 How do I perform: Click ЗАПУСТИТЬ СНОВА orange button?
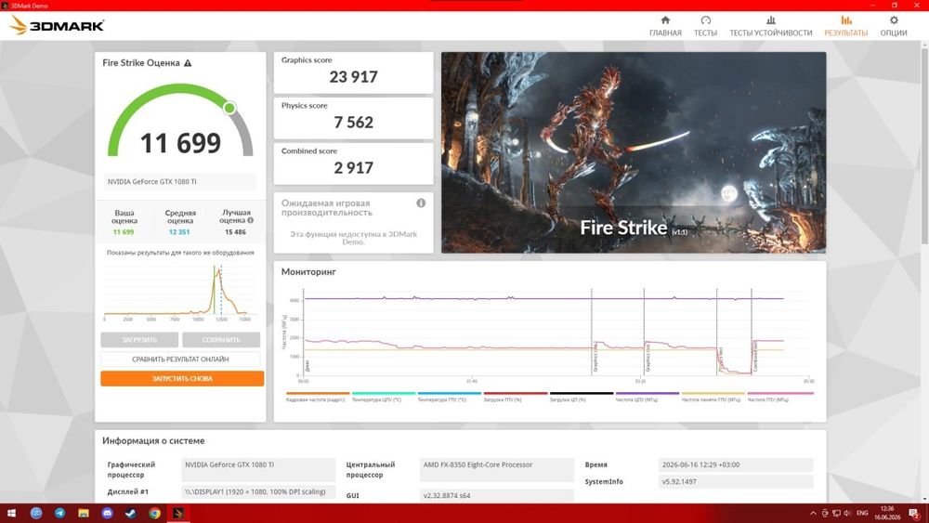point(182,378)
